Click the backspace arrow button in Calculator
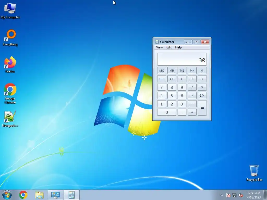Image resolution: width=267 pixels, height=200 pixels. [x=162, y=79]
